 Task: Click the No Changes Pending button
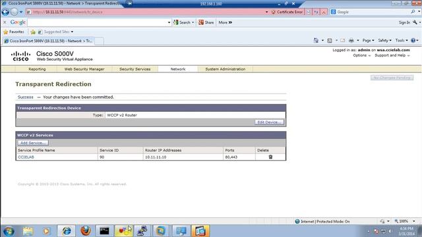pos(392,78)
